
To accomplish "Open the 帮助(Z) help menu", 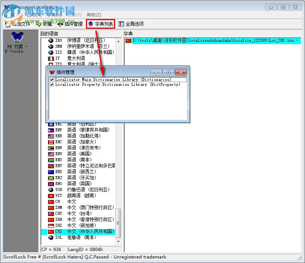I will [94, 15].
